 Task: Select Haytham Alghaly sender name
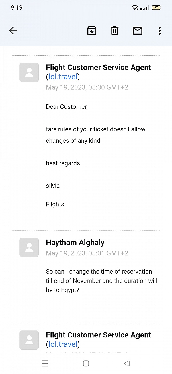pyautogui.click(x=75, y=243)
